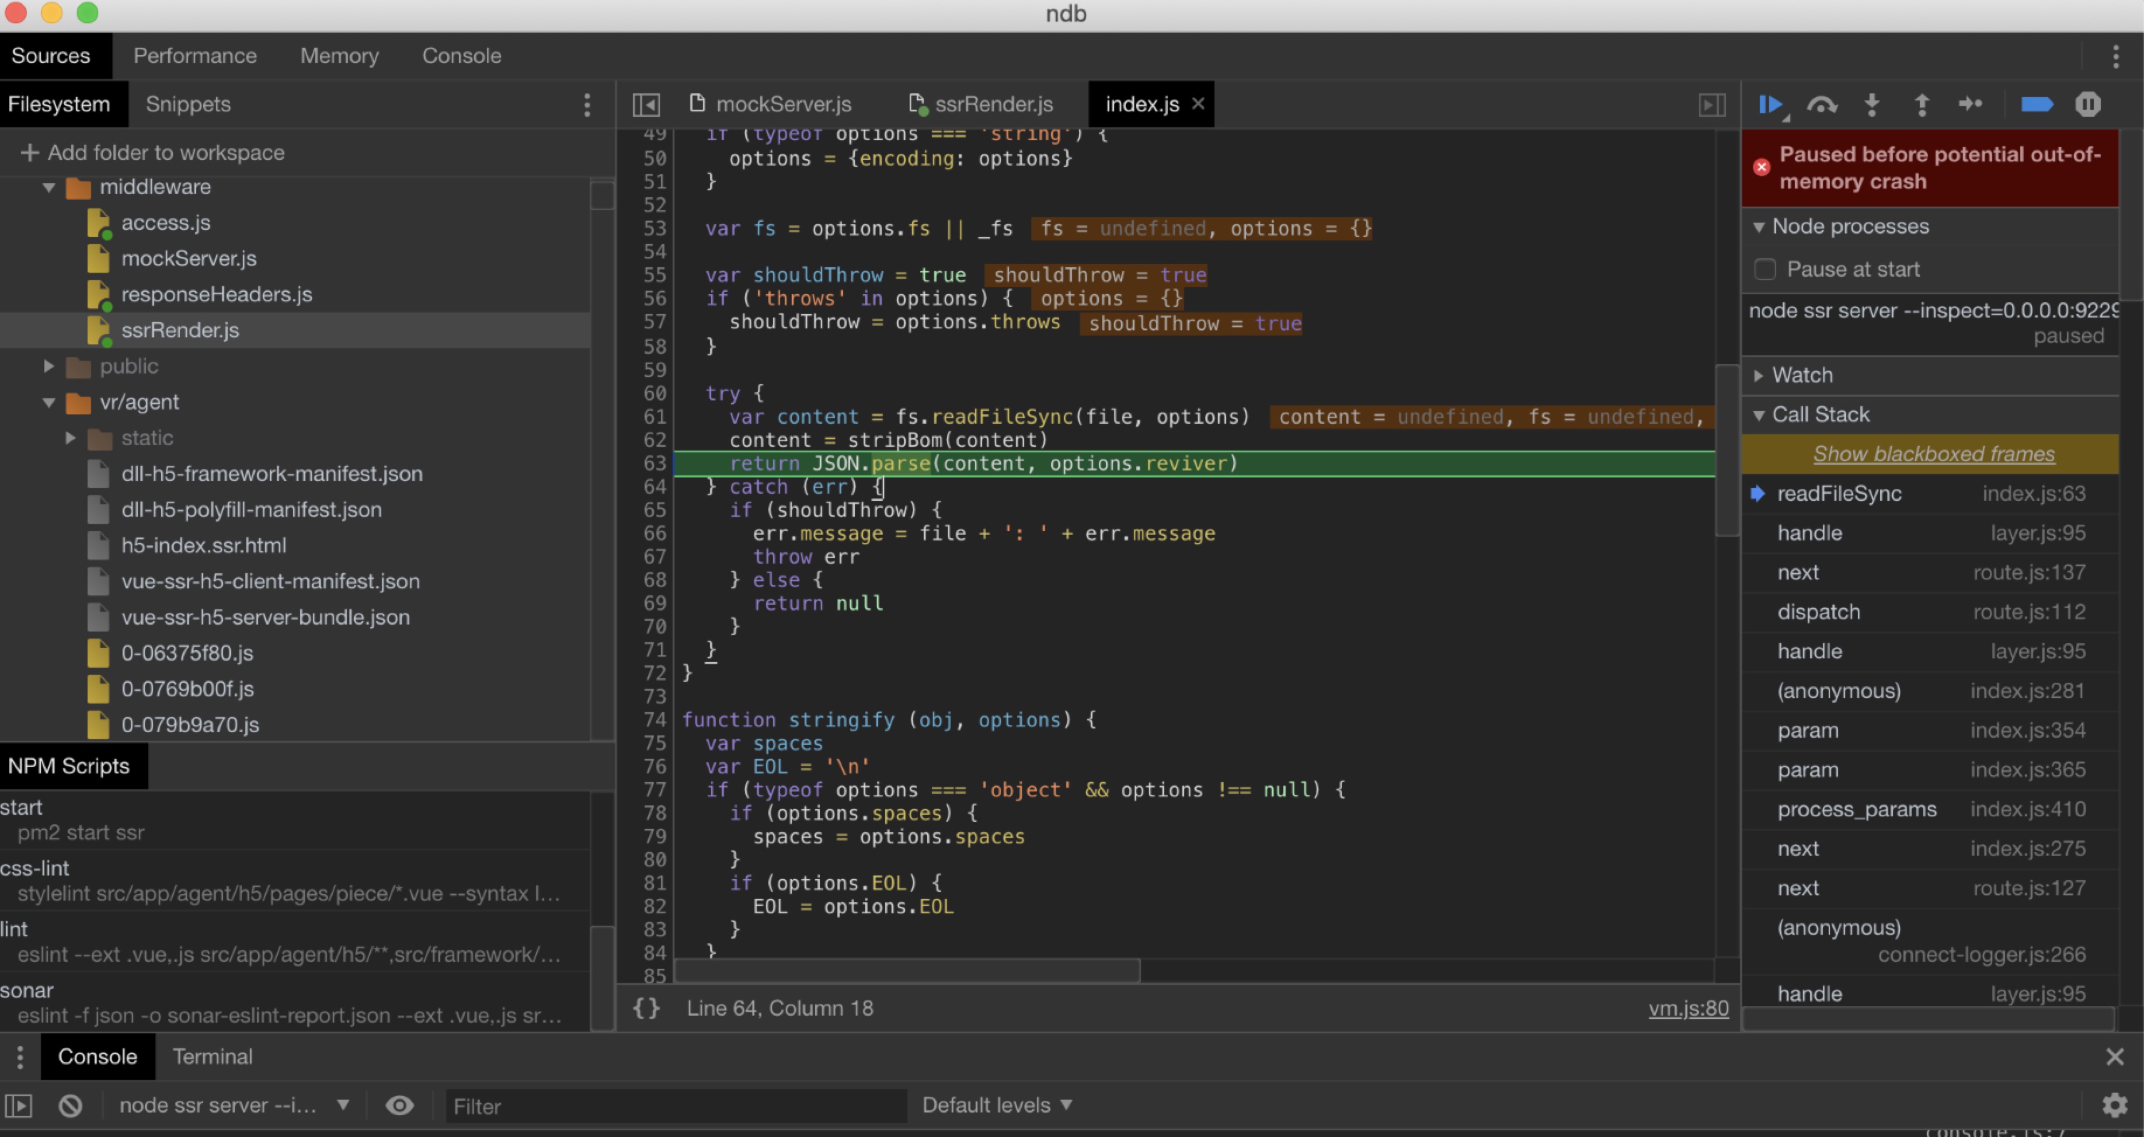The height and width of the screenshot is (1137, 2144).
Task: Switch to the Terminal tab
Action: 212,1056
